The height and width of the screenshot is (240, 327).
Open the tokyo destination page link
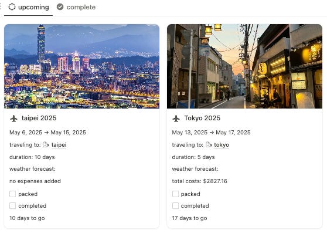click(222, 145)
